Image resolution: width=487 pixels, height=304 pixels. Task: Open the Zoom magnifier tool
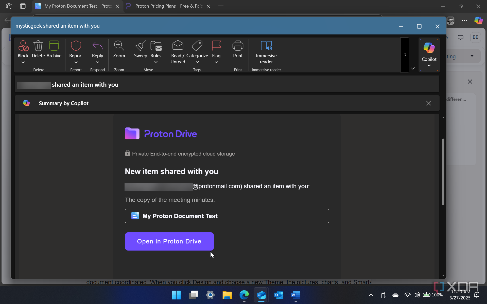tap(119, 46)
